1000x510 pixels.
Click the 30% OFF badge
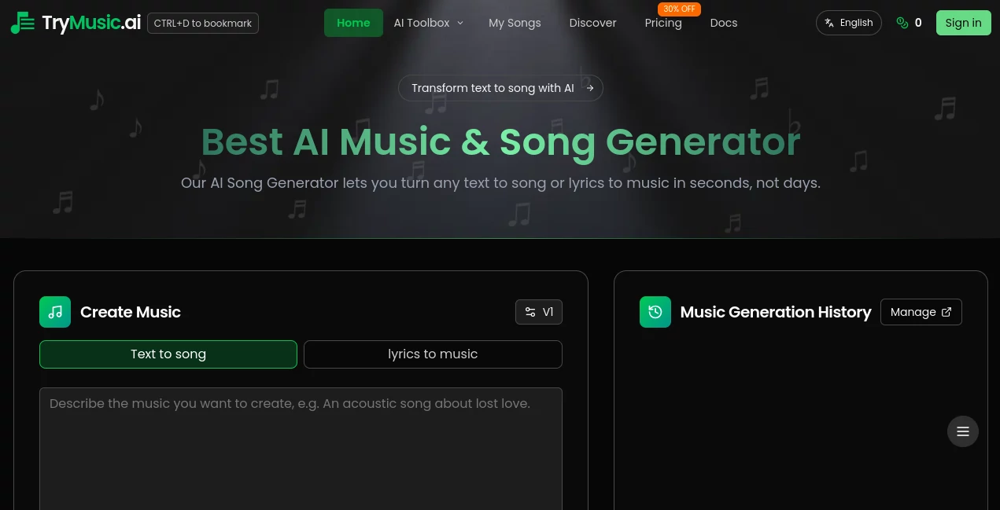(x=679, y=9)
